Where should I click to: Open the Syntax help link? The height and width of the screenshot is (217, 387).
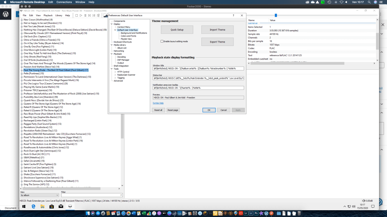coord(158,103)
